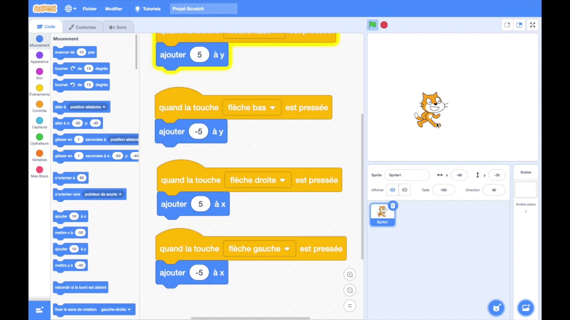Reset workspace zoom to default
Viewport: 570px width, 320px height.
pos(350,306)
